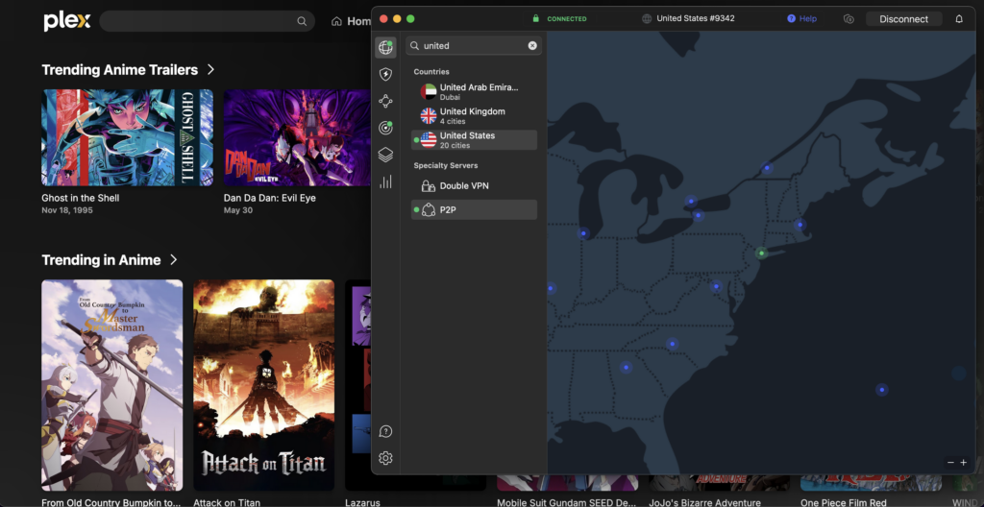Screen dimensions: 984x507
Task: Click the Disconnect button
Action: click(903, 19)
